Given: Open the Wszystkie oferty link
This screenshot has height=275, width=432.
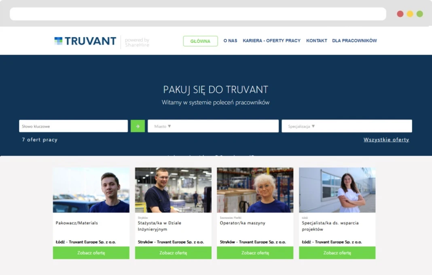Looking at the screenshot, I should click(x=386, y=140).
